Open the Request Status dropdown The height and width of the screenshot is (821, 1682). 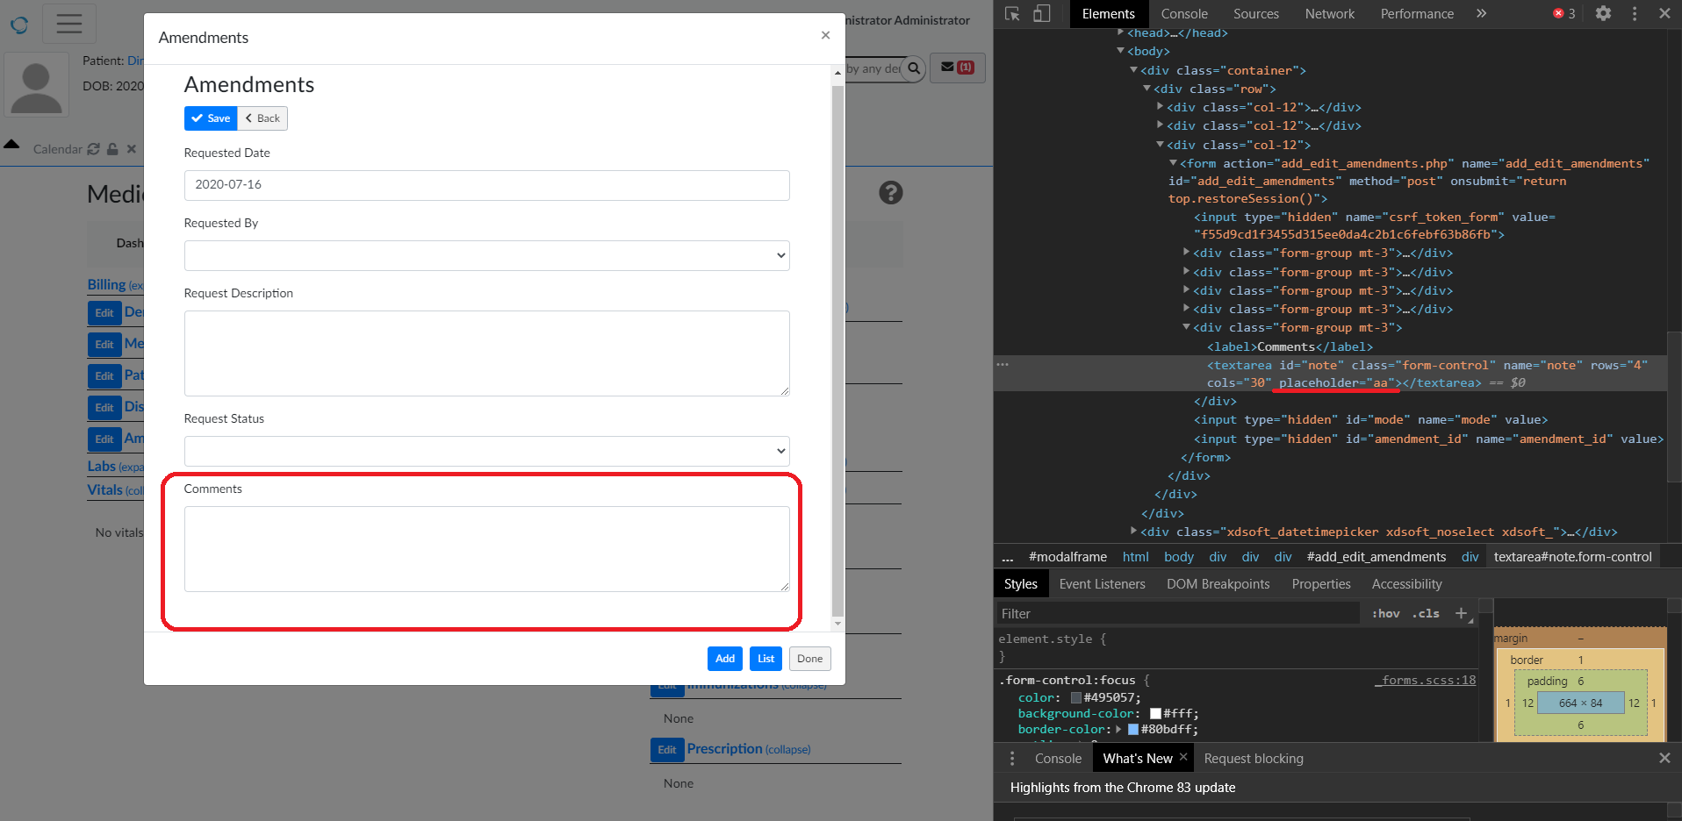(x=486, y=451)
